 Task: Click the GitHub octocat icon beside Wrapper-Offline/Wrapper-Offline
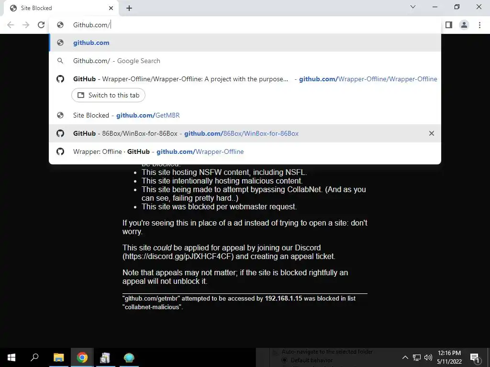pyautogui.click(x=60, y=79)
